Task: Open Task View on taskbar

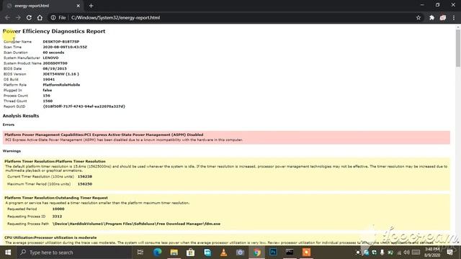Action: [140, 253]
